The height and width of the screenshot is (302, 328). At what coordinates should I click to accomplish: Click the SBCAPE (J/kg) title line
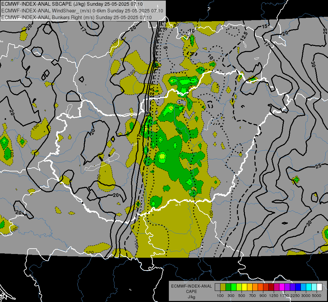[72, 4]
